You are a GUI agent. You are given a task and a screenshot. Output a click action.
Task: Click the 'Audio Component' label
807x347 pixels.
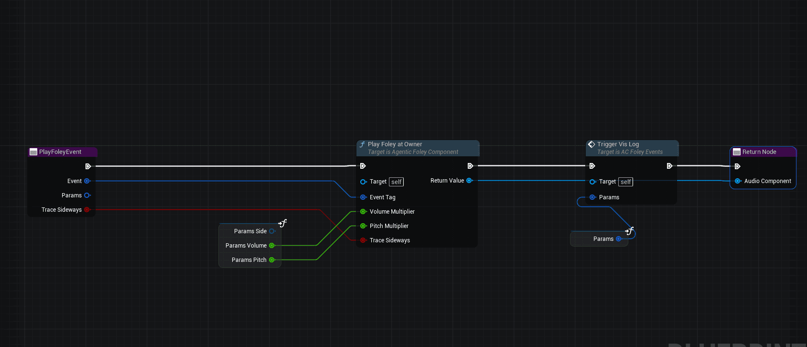(768, 181)
